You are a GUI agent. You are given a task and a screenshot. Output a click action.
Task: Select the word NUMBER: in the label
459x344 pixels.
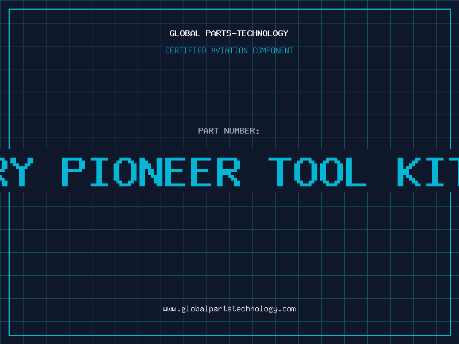point(242,131)
